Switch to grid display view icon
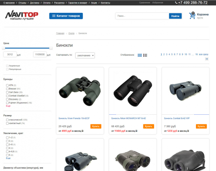 [x=140, y=55]
